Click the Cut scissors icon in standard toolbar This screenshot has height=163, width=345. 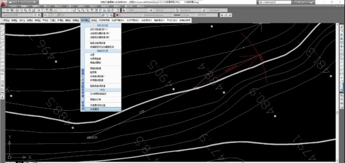39,10
